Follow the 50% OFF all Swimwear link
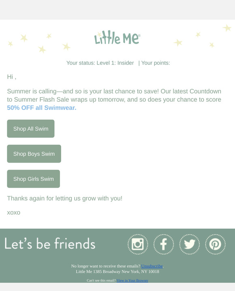 (x=42, y=108)
